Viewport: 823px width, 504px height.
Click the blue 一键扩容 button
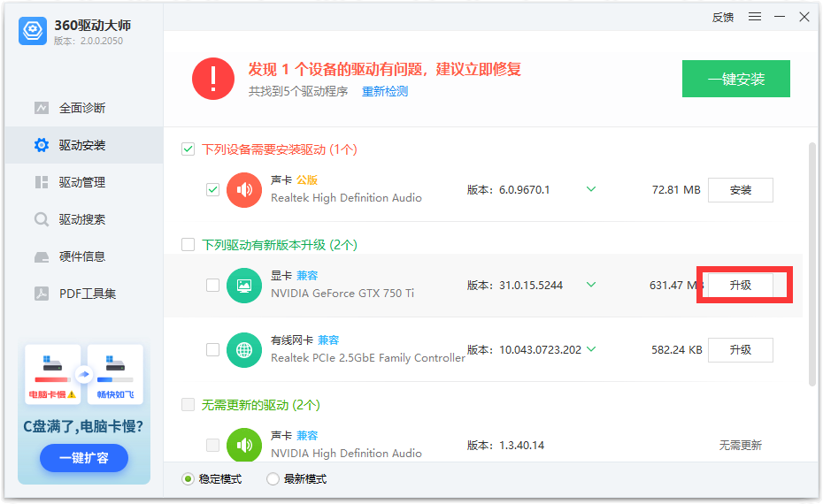coord(84,458)
